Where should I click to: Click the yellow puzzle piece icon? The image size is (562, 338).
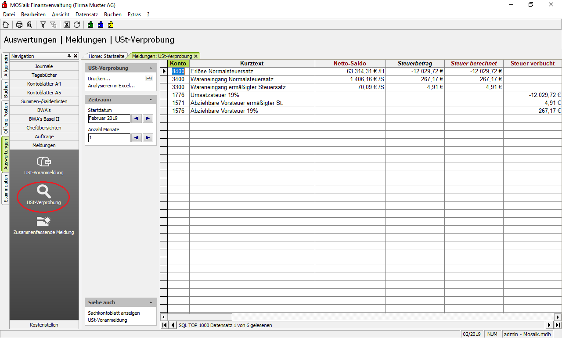[111, 25]
